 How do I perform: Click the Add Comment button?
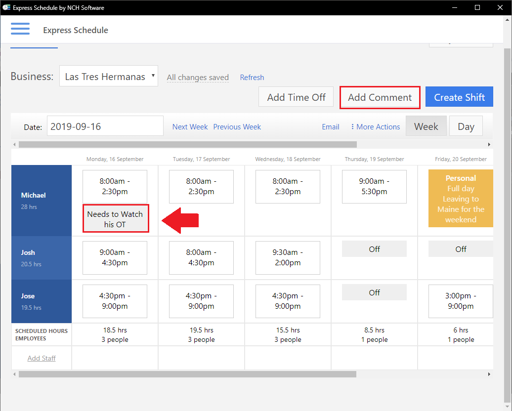tap(380, 97)
